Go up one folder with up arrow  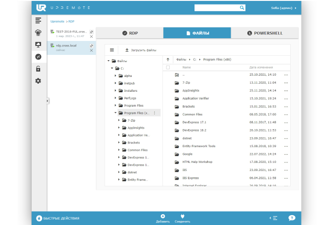(168, 59)
